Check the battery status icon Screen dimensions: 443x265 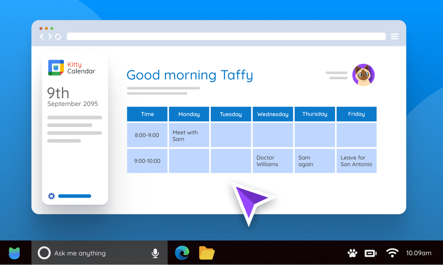point(370,253)
